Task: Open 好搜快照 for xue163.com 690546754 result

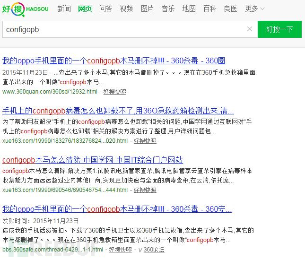Action: coord(145,190)
